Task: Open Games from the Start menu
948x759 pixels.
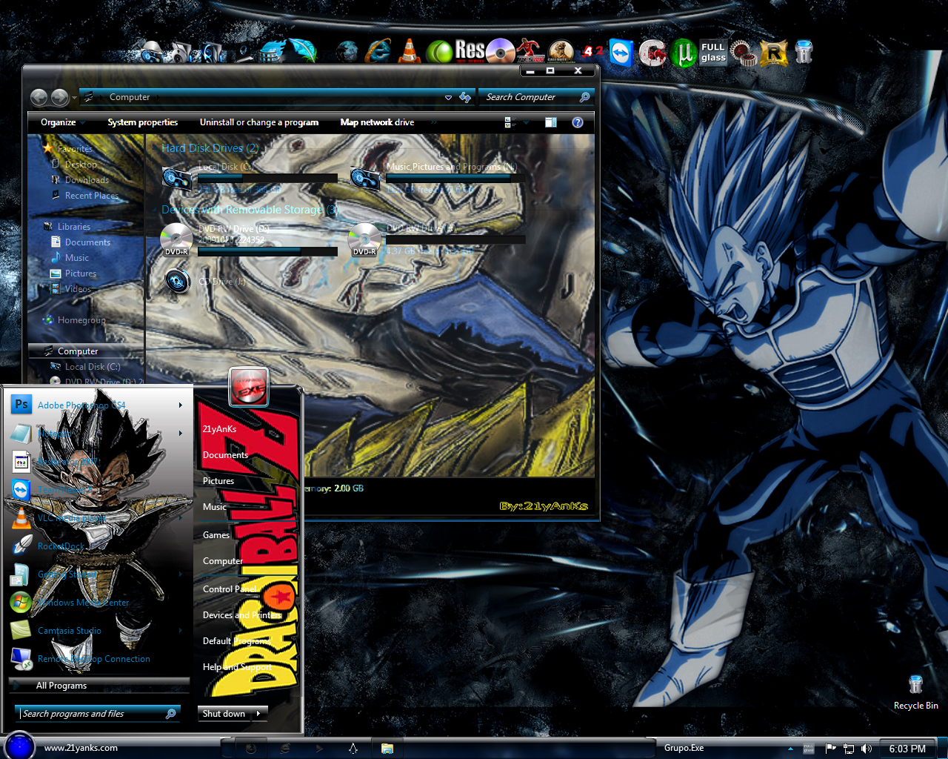Action: click(x=216, y=535)
